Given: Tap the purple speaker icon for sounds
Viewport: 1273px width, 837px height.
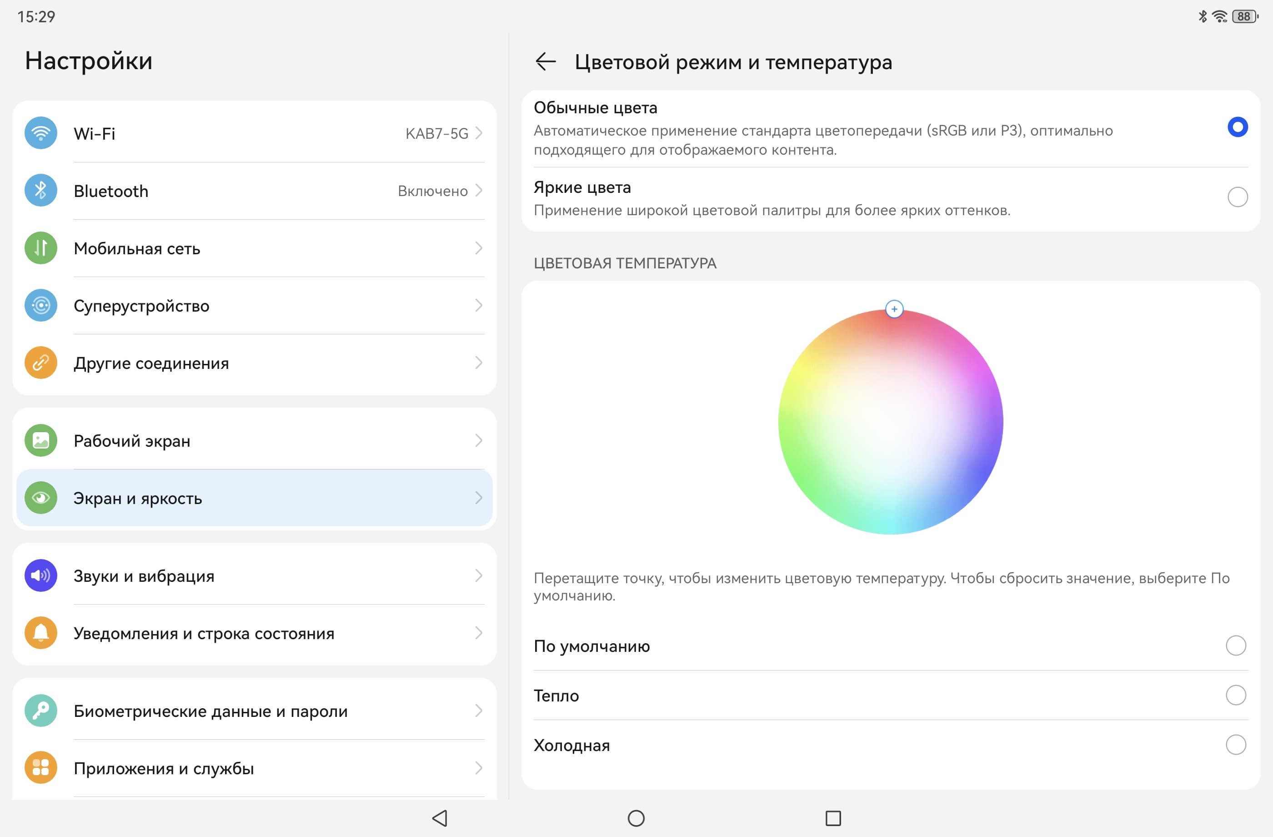Looking at the screenshot, I should (40, 575).
